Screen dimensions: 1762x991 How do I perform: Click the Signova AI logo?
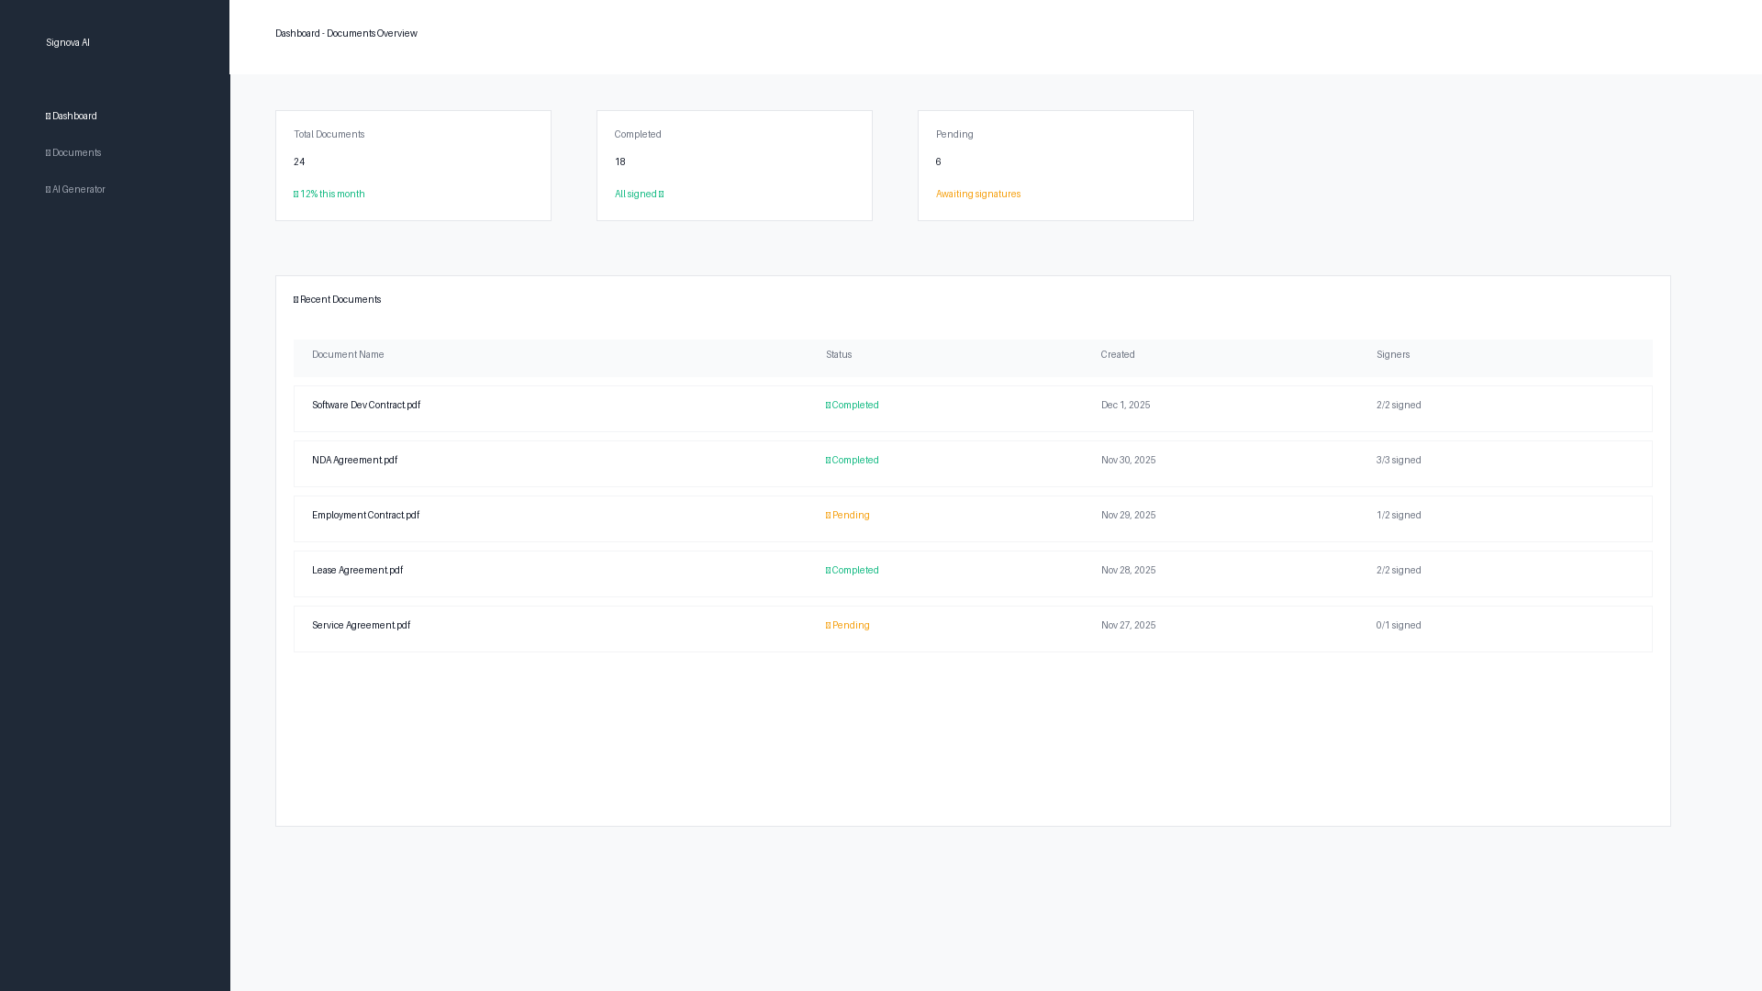coord(67,42)
